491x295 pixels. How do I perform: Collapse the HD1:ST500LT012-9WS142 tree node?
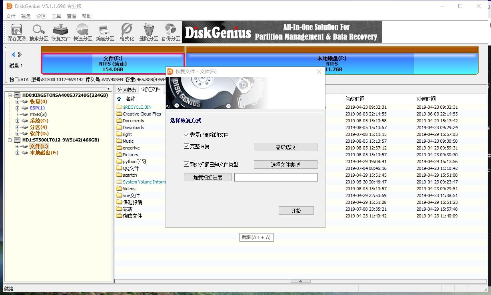pyautogui.click(x=10, y=140)
